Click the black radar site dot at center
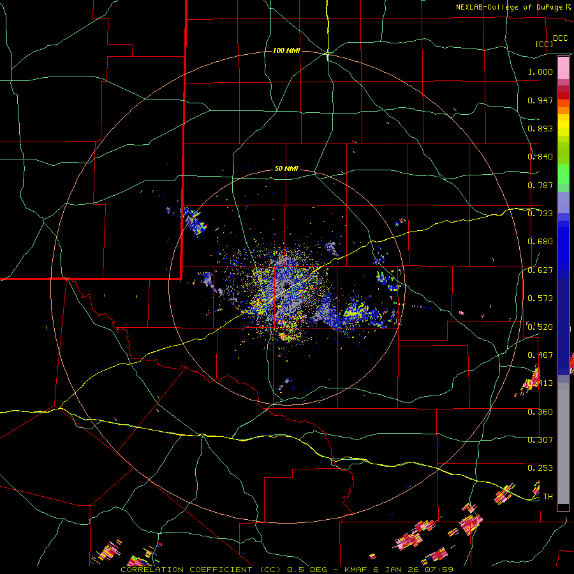Image resolution: width=574 pixels, height=574 pixels. (x=286, y=286)
